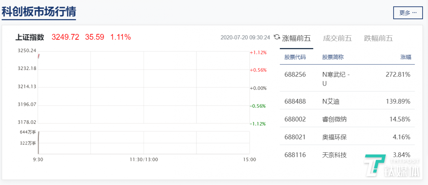
Task: Click the 上证指数 index label
Action: tap(30, 37)
